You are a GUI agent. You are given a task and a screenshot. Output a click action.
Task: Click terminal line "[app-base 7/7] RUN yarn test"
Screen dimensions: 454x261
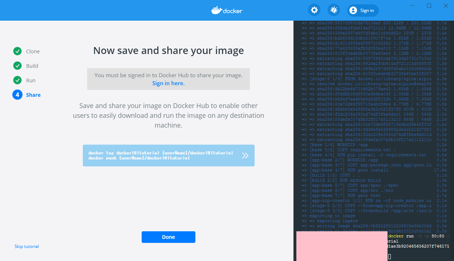[x=374, y=195]
